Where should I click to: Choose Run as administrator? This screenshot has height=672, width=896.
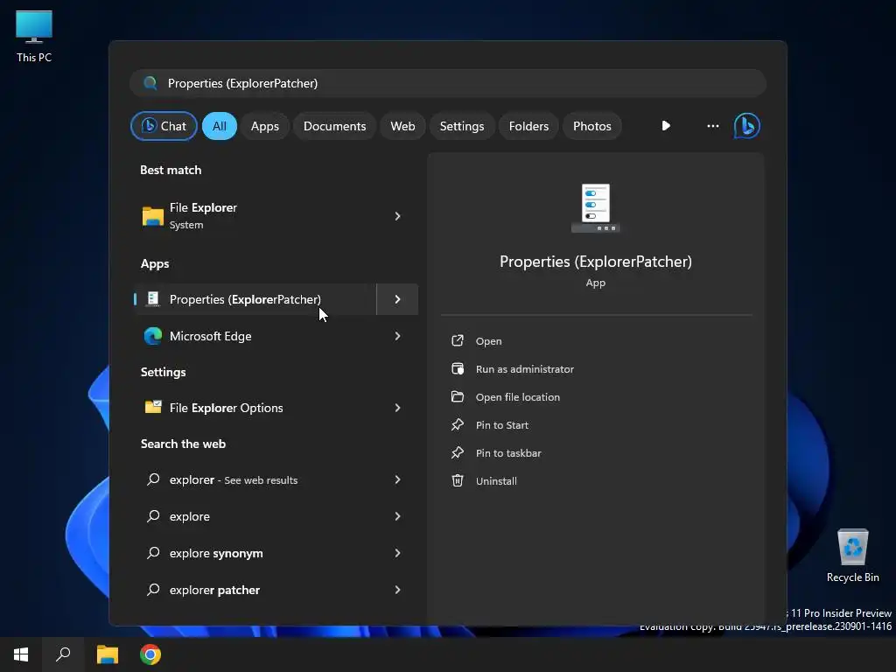coord(525,368)
